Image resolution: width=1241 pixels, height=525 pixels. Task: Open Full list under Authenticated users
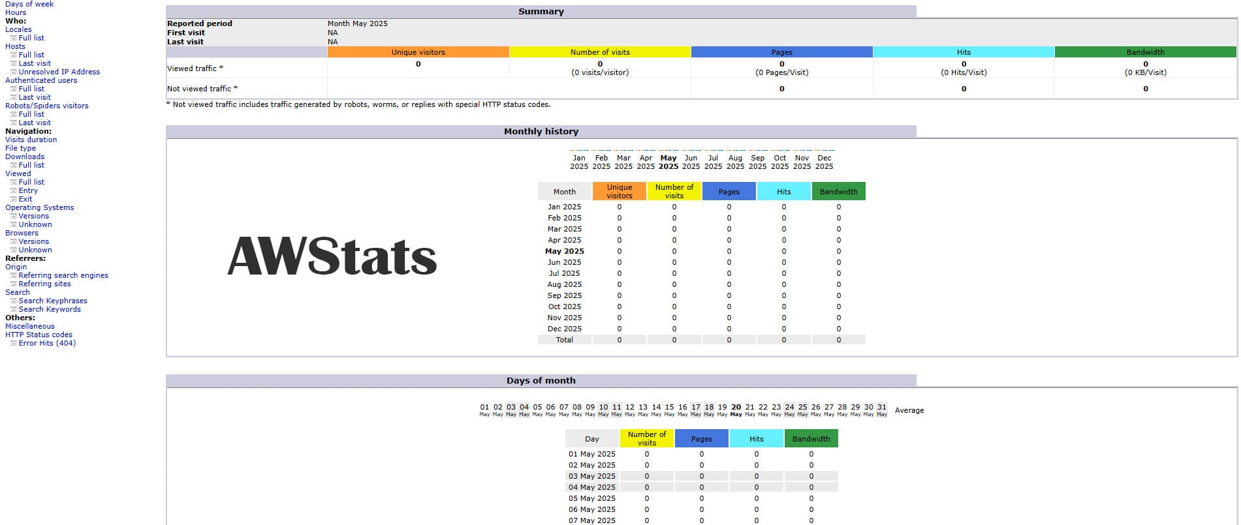point(31,89)
